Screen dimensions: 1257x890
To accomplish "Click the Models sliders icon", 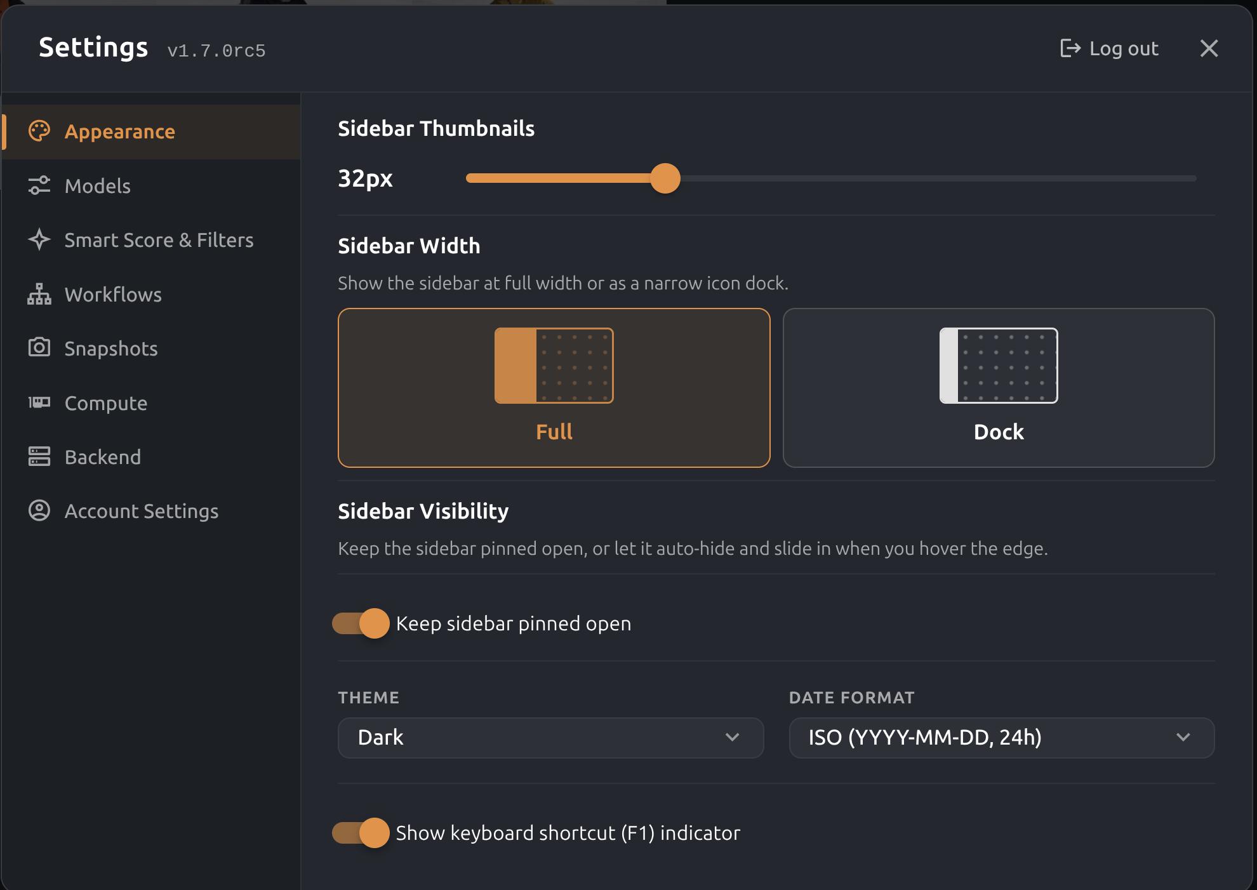I will (x=39, y=185).
